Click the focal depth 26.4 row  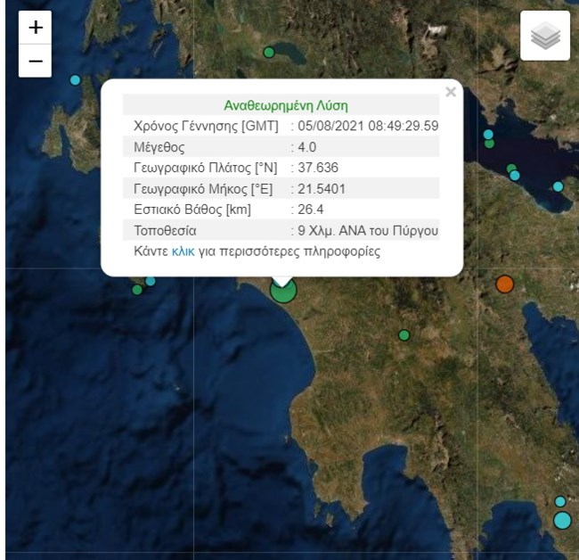pyautogui.click(x=281, y=210)
